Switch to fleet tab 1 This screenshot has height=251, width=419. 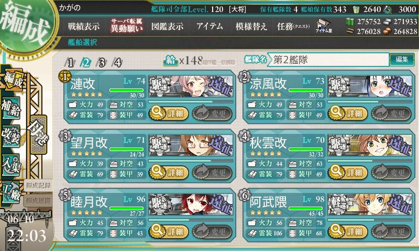click(70, 63)
